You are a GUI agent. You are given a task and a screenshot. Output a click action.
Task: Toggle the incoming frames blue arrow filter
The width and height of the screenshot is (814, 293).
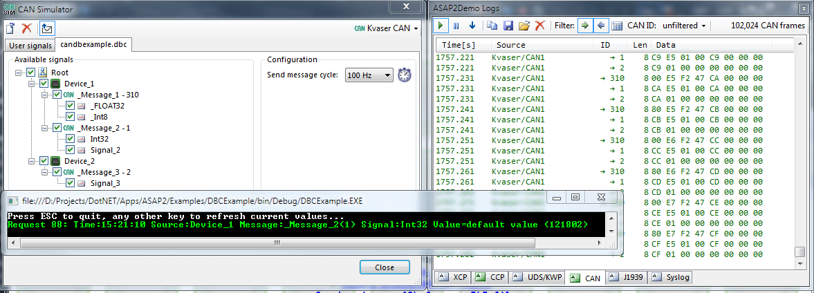pyautogui.click(x=600, y=25)
